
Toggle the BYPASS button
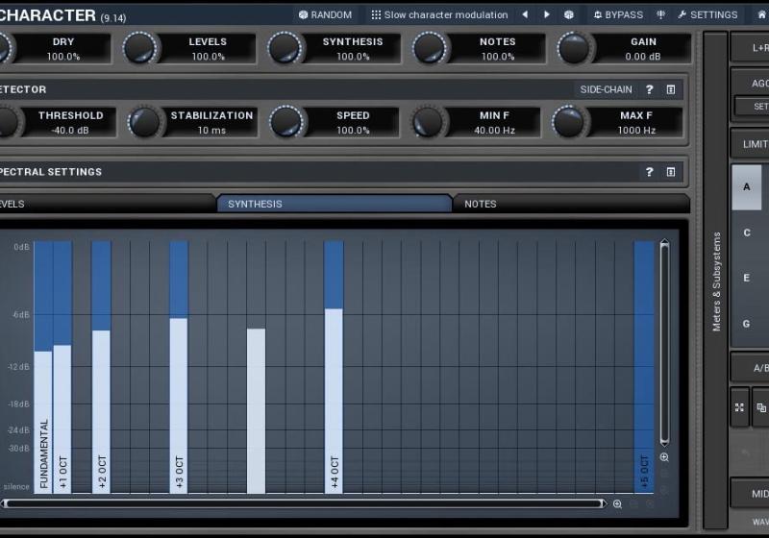(x=617, y=14)
